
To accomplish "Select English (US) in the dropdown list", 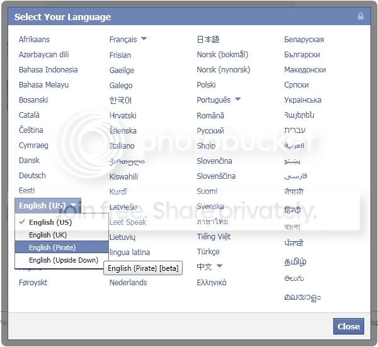I will (x=62, y=222).
